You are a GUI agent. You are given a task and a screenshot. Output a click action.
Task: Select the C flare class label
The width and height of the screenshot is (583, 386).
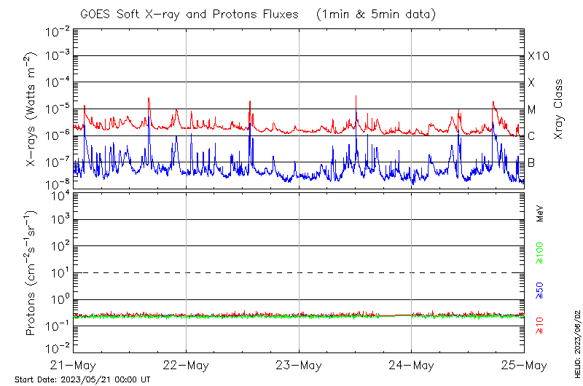(531, 136)
